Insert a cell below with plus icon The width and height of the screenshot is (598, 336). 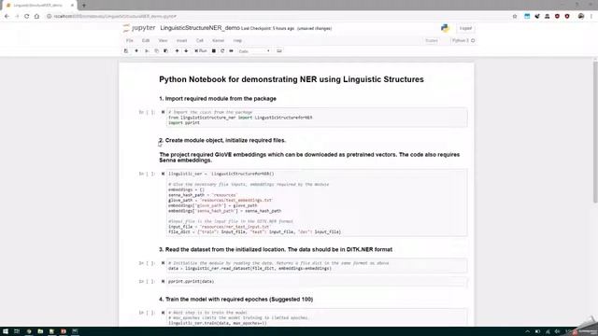[x=136, y=50]
